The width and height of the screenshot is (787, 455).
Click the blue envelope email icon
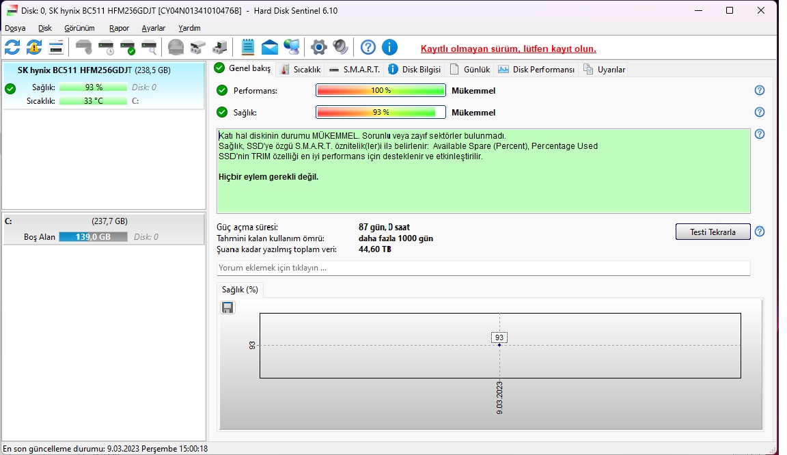point(270,48)
